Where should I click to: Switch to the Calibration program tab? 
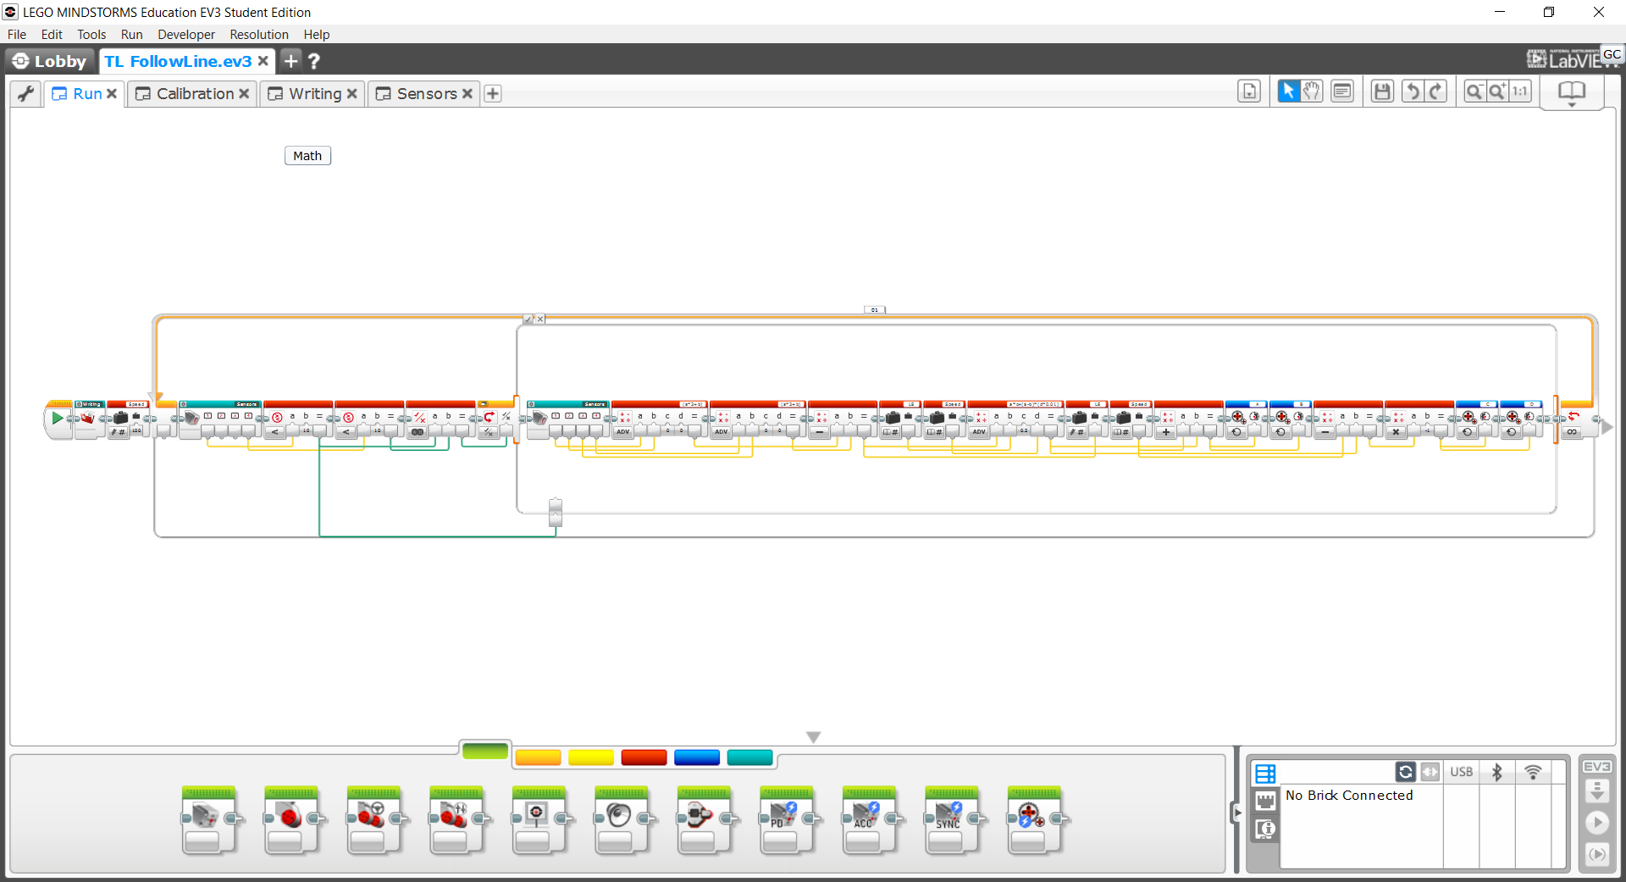pyautogui.click(x=194, y=93)
